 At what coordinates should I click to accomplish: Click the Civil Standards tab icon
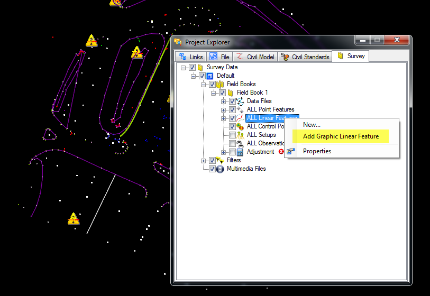point(285,57)
